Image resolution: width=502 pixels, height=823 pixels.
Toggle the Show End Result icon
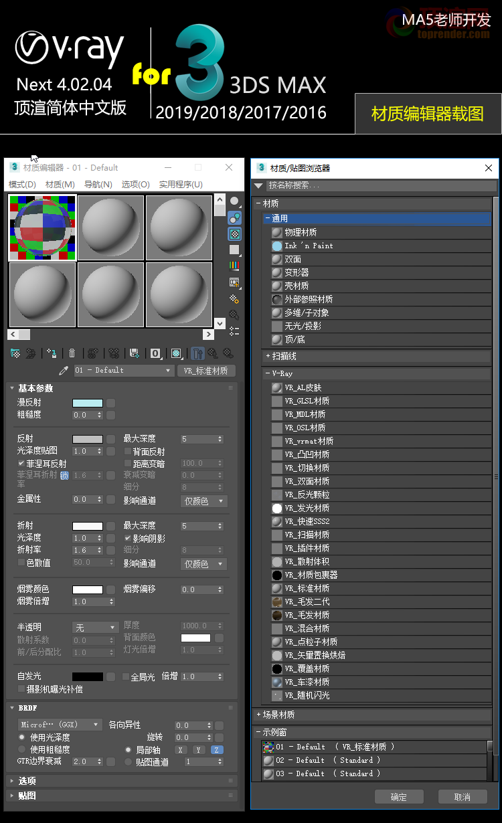tap(197, 353)
